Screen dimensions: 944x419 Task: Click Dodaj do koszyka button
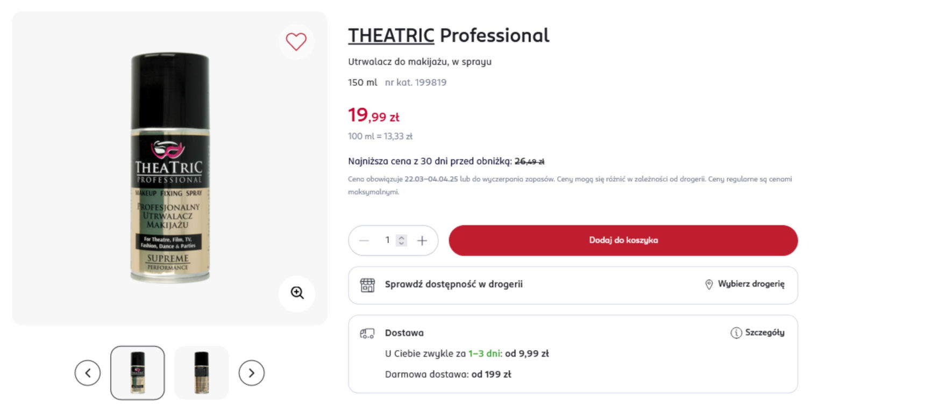(623, 241)
